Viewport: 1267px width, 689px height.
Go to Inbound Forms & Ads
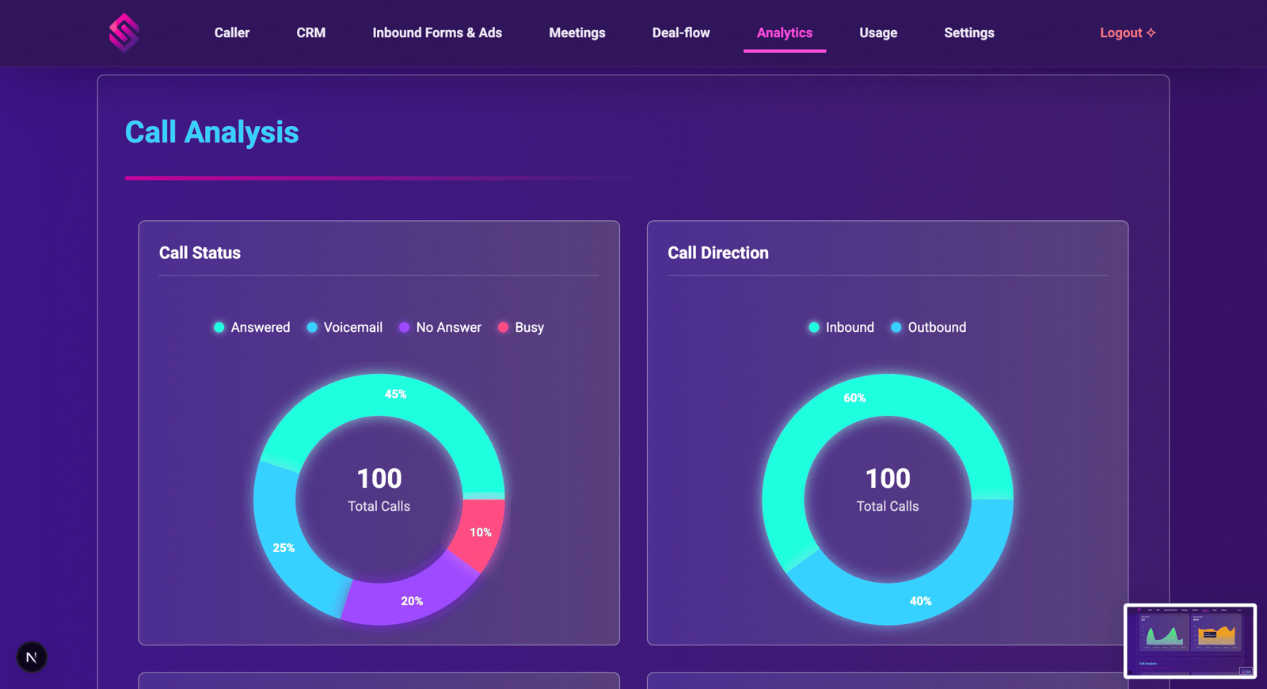(437, 32)
